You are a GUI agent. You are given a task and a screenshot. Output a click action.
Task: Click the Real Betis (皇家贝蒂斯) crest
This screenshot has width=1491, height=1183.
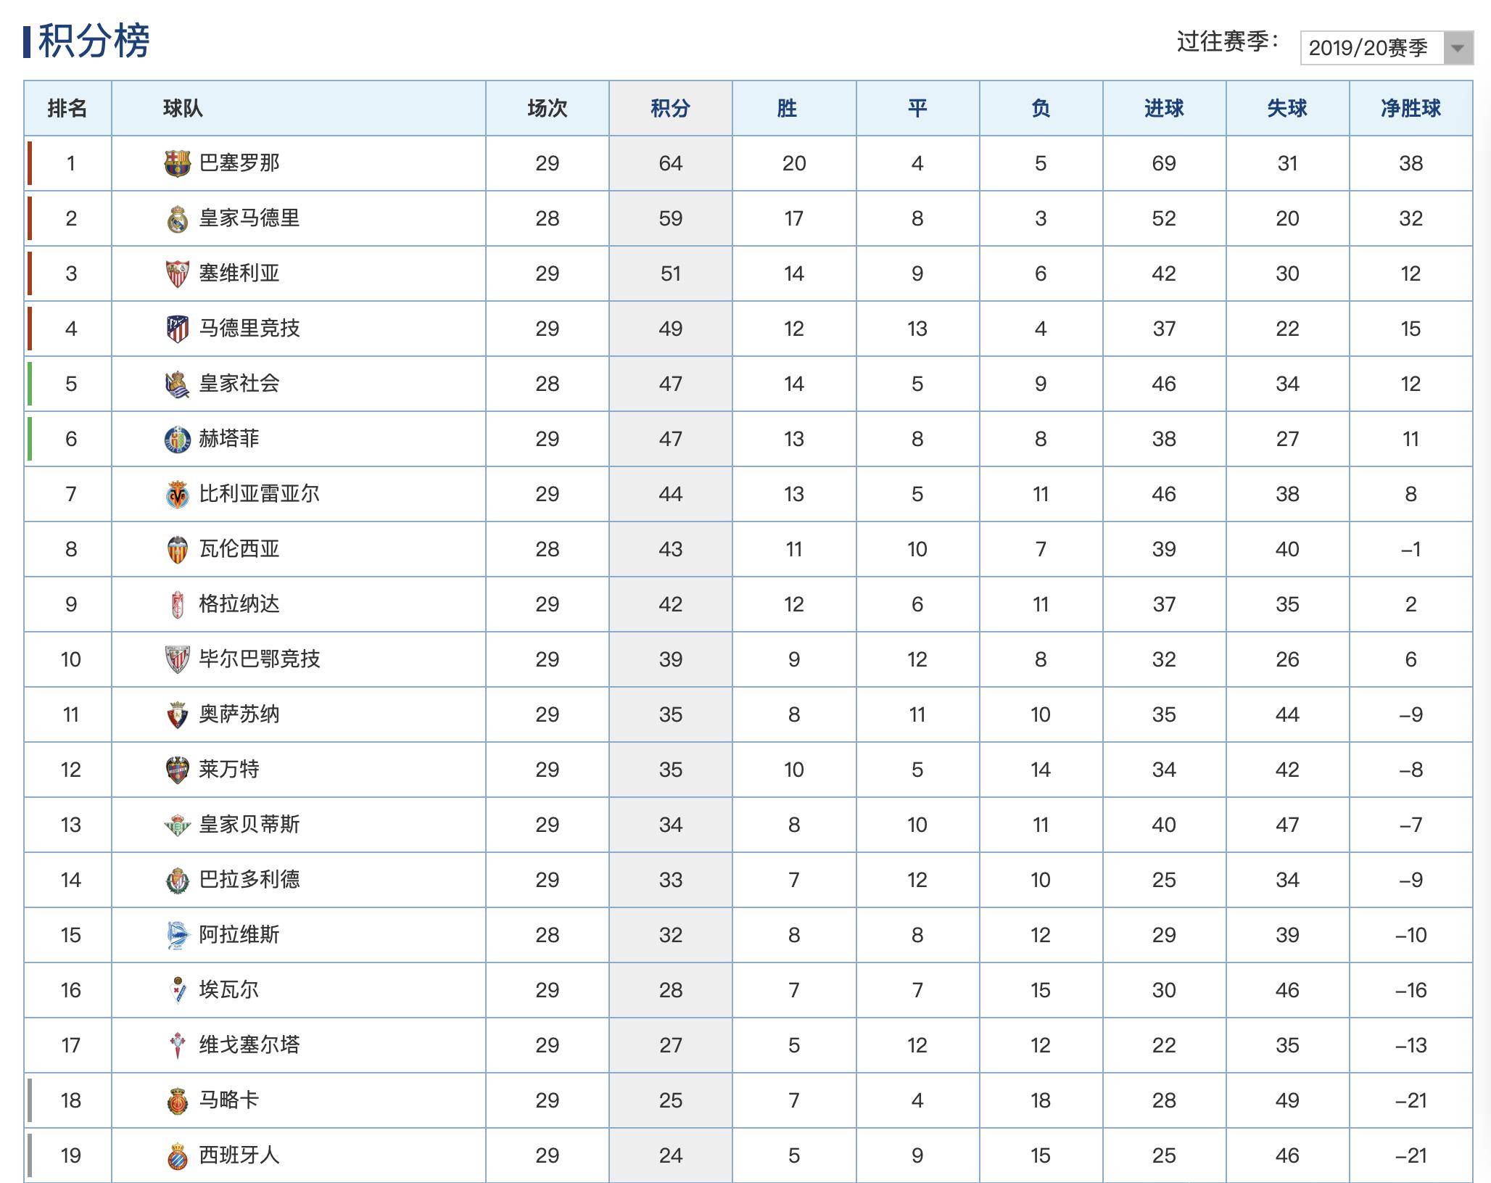[178, 825]
